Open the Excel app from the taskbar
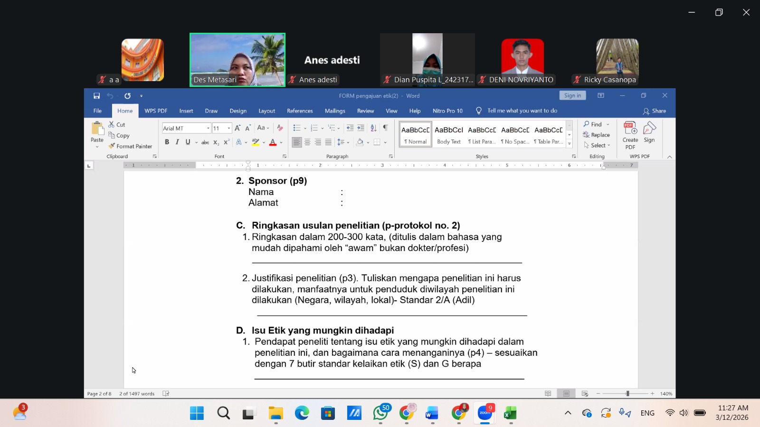Viewport: 760px width, 427px height. [x=510, y=413]
